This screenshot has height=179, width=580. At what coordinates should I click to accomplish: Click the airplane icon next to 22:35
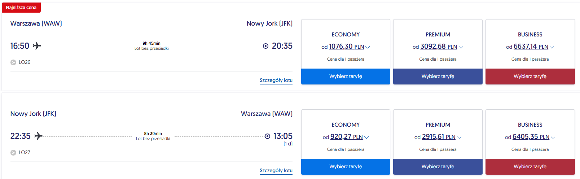38,136
